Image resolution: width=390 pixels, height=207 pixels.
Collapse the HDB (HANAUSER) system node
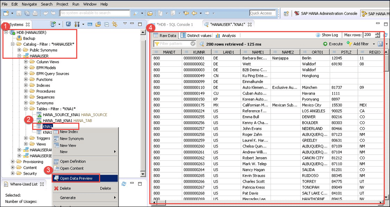tap(6, 32)
